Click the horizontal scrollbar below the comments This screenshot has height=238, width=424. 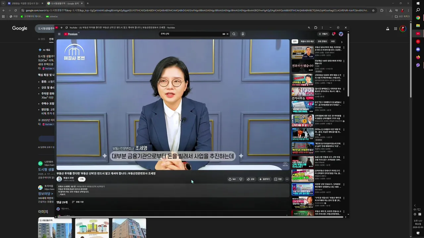click(200, 217)
